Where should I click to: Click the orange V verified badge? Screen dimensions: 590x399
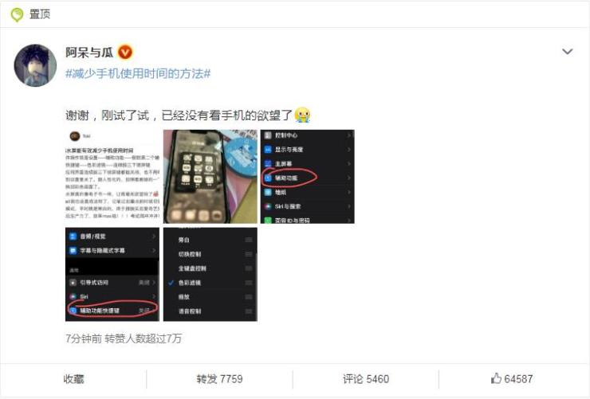(125, 52)
